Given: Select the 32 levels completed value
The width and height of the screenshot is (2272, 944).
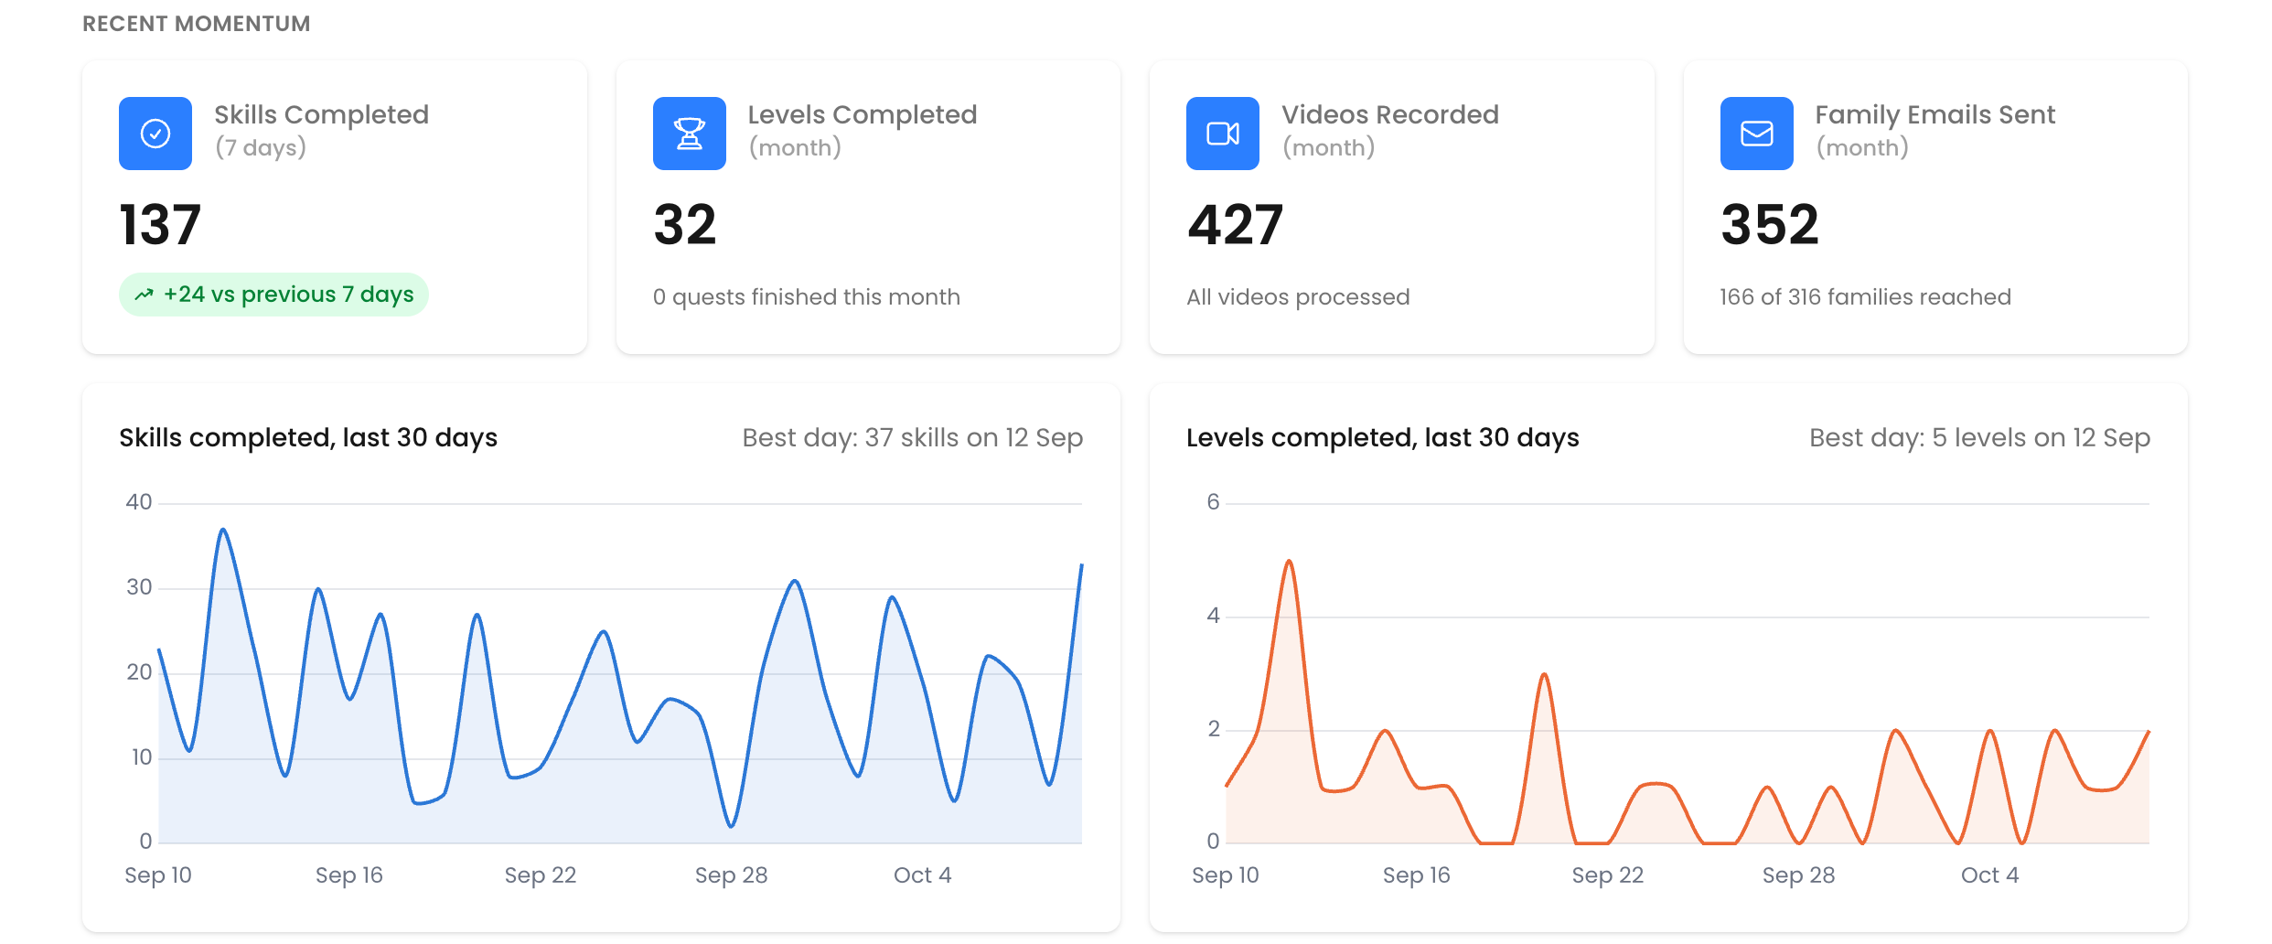Looking at the screenshot, I should [685, 225].
